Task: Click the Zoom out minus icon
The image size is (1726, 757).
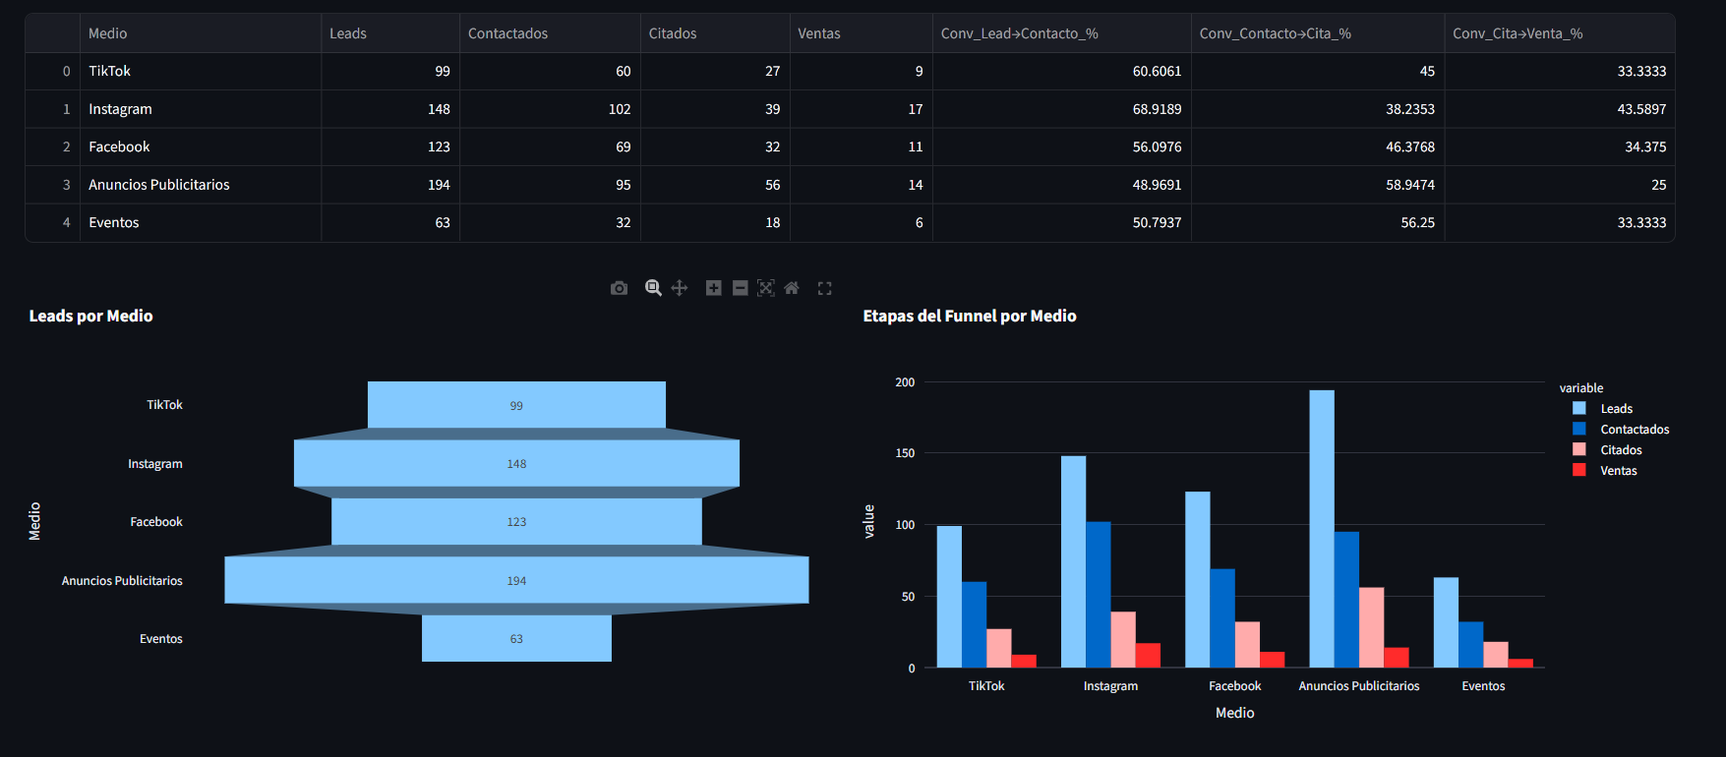Action: coord(741,288)
